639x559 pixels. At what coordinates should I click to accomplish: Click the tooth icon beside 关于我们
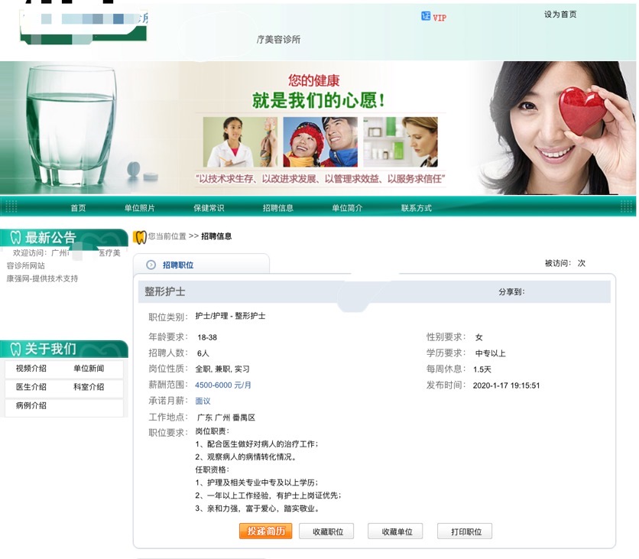click(x=15, y=349)
